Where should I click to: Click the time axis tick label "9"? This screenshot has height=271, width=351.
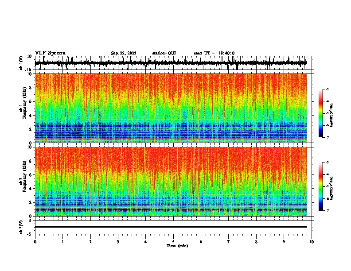(x=284, y=242)
